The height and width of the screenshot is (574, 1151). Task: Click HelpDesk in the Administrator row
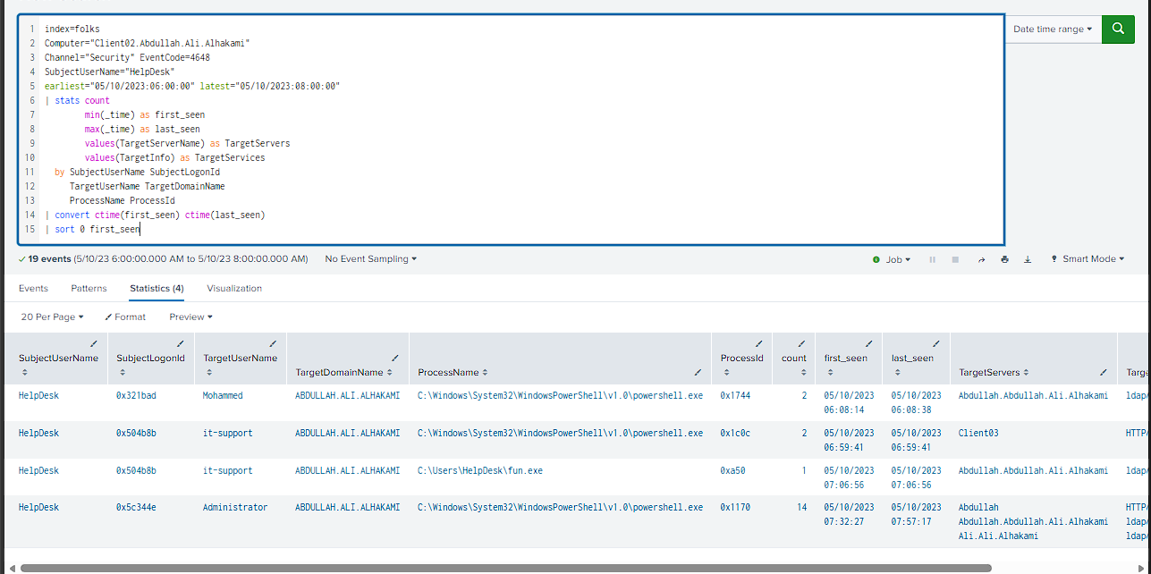pos(38,508)
